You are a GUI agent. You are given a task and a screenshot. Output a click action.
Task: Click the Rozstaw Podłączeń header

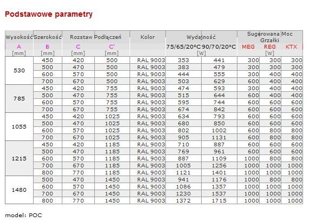click(x=95, y=37)
